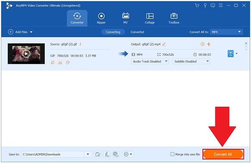
Task: Enable Merge into one file checkbox
Action: (172, 154)
